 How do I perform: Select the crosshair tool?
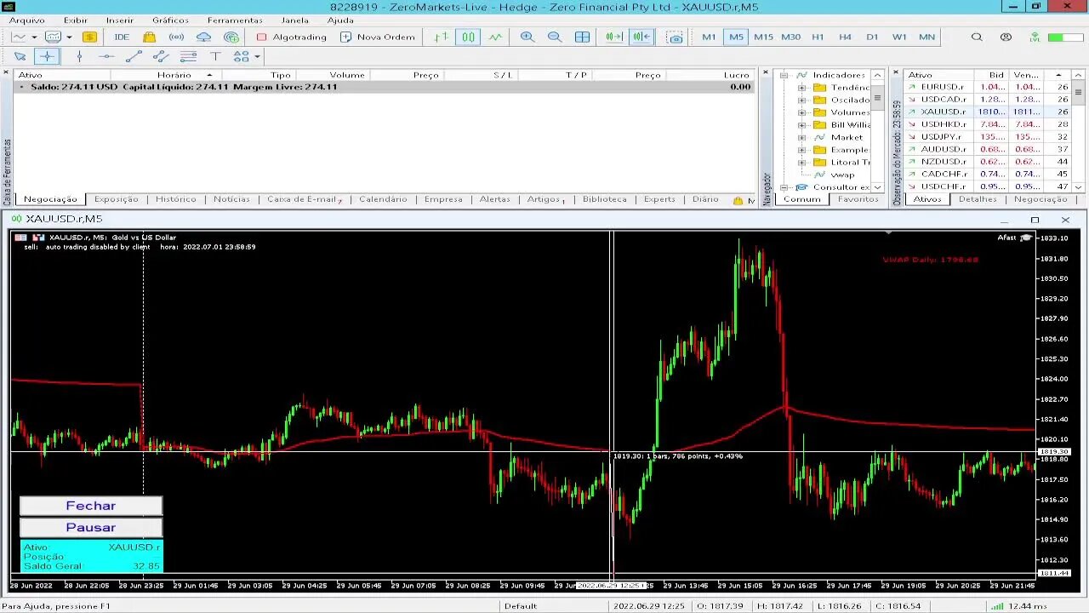click(x=47, y=56)
